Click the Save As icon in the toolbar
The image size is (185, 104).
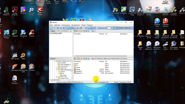pos(64,28)
